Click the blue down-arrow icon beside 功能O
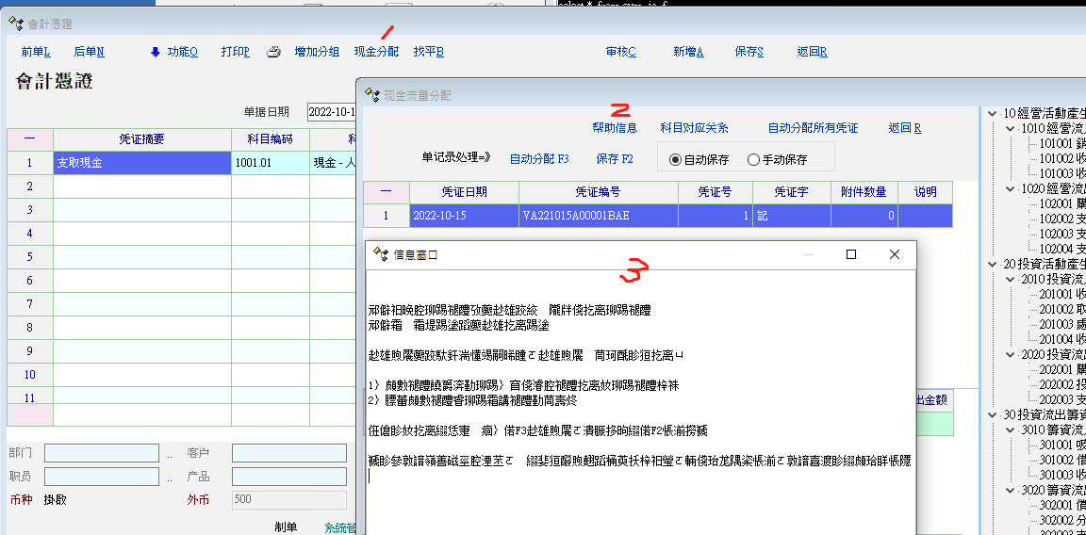This screenshot has height=535, width=1086. click(x=156, y=52)
